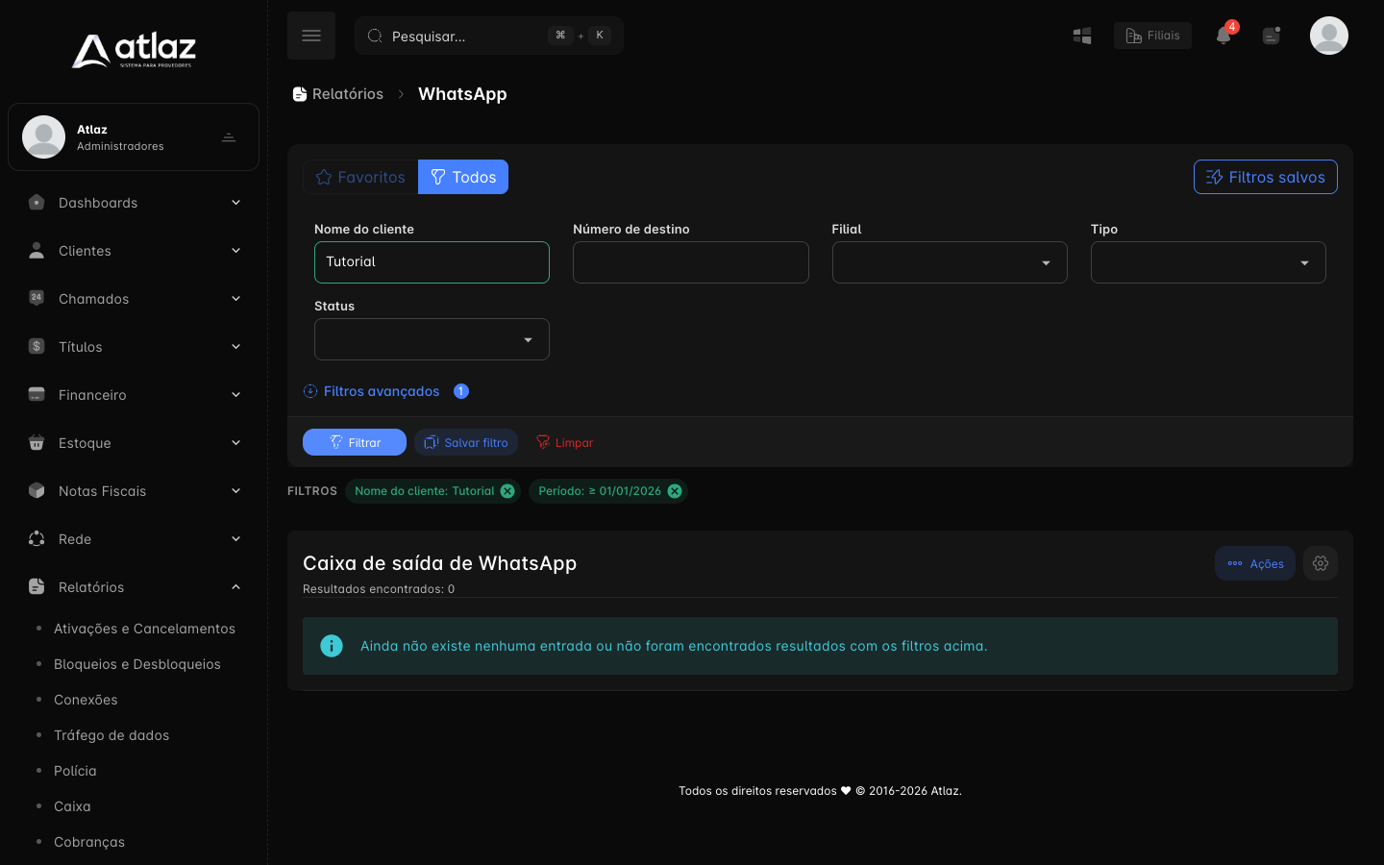This screenshot has width=1384, height=865.
Task: Expand the Chamados sidebar menu
Action: click(134, 299)
